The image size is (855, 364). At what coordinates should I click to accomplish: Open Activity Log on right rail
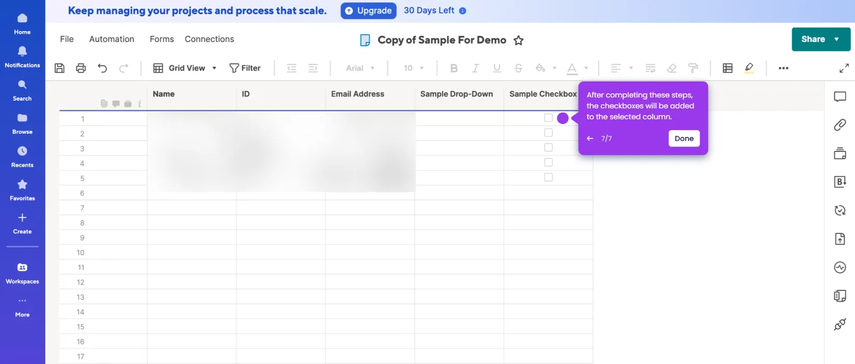coord(840,268)
